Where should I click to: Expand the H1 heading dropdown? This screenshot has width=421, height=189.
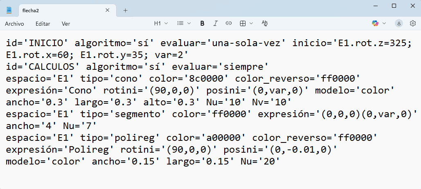pyautogui.click(x=161, y=24)
